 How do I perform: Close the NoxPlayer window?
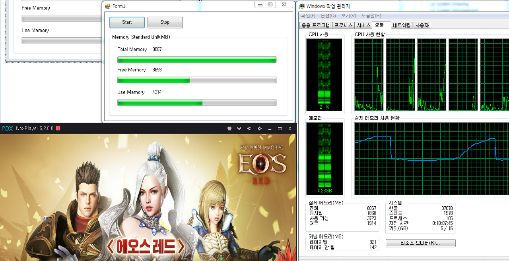[x=290, y=129]
